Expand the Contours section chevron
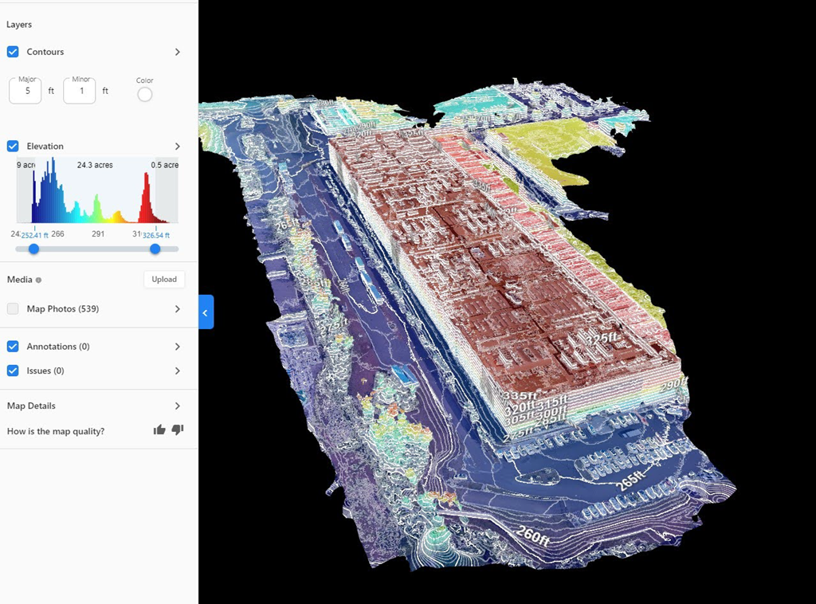 pos(177,52)
